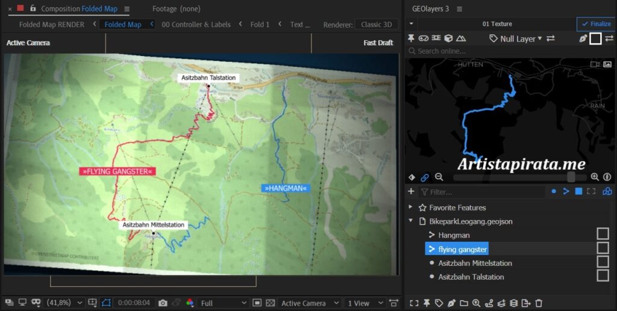Open the gamepad controller icon in GEOlayers
The width and height of the screenshot is (617, 311).
coord(424,38)
